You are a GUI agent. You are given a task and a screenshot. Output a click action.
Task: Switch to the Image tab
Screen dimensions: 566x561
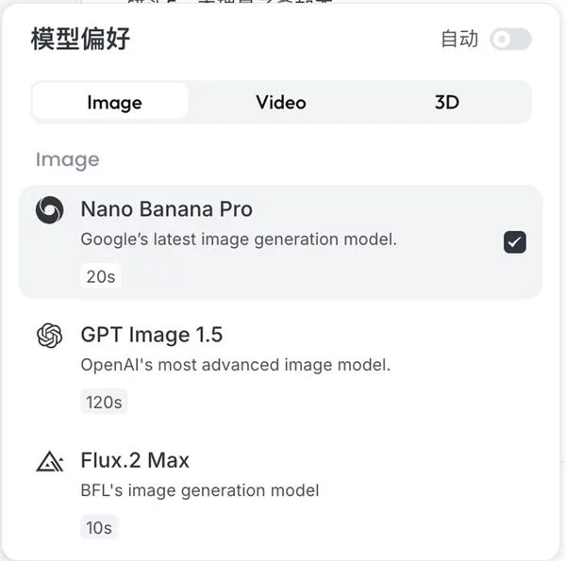click(114, 102)
